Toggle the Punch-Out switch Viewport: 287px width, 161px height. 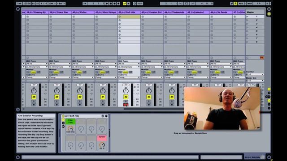point(192,4)
